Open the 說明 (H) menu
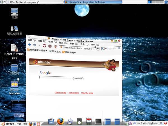 pyautogui.click(x=95, y=45)
